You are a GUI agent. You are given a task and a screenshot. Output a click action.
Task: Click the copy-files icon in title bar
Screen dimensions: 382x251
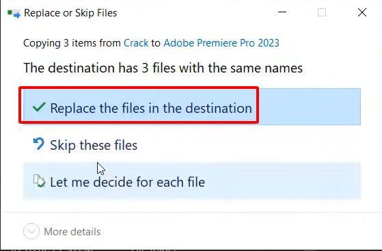click(14, 14)
